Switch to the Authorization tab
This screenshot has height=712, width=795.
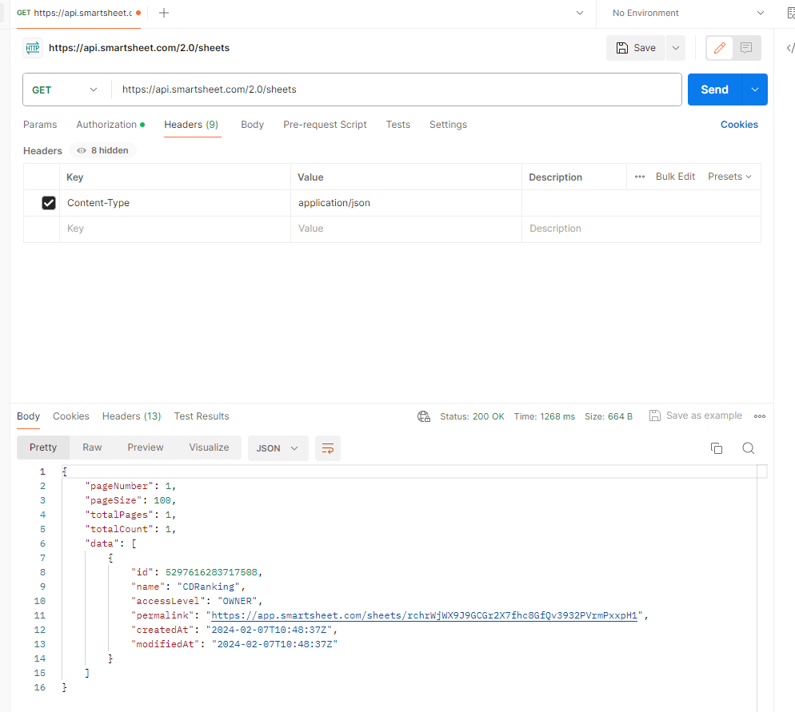pyautogui.click(x=110, y=125)
